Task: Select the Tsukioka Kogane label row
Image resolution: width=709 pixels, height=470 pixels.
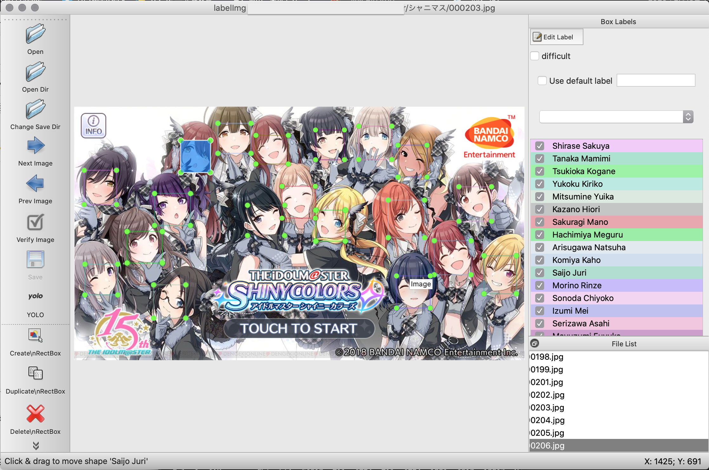Action: (x=616, y=171)
